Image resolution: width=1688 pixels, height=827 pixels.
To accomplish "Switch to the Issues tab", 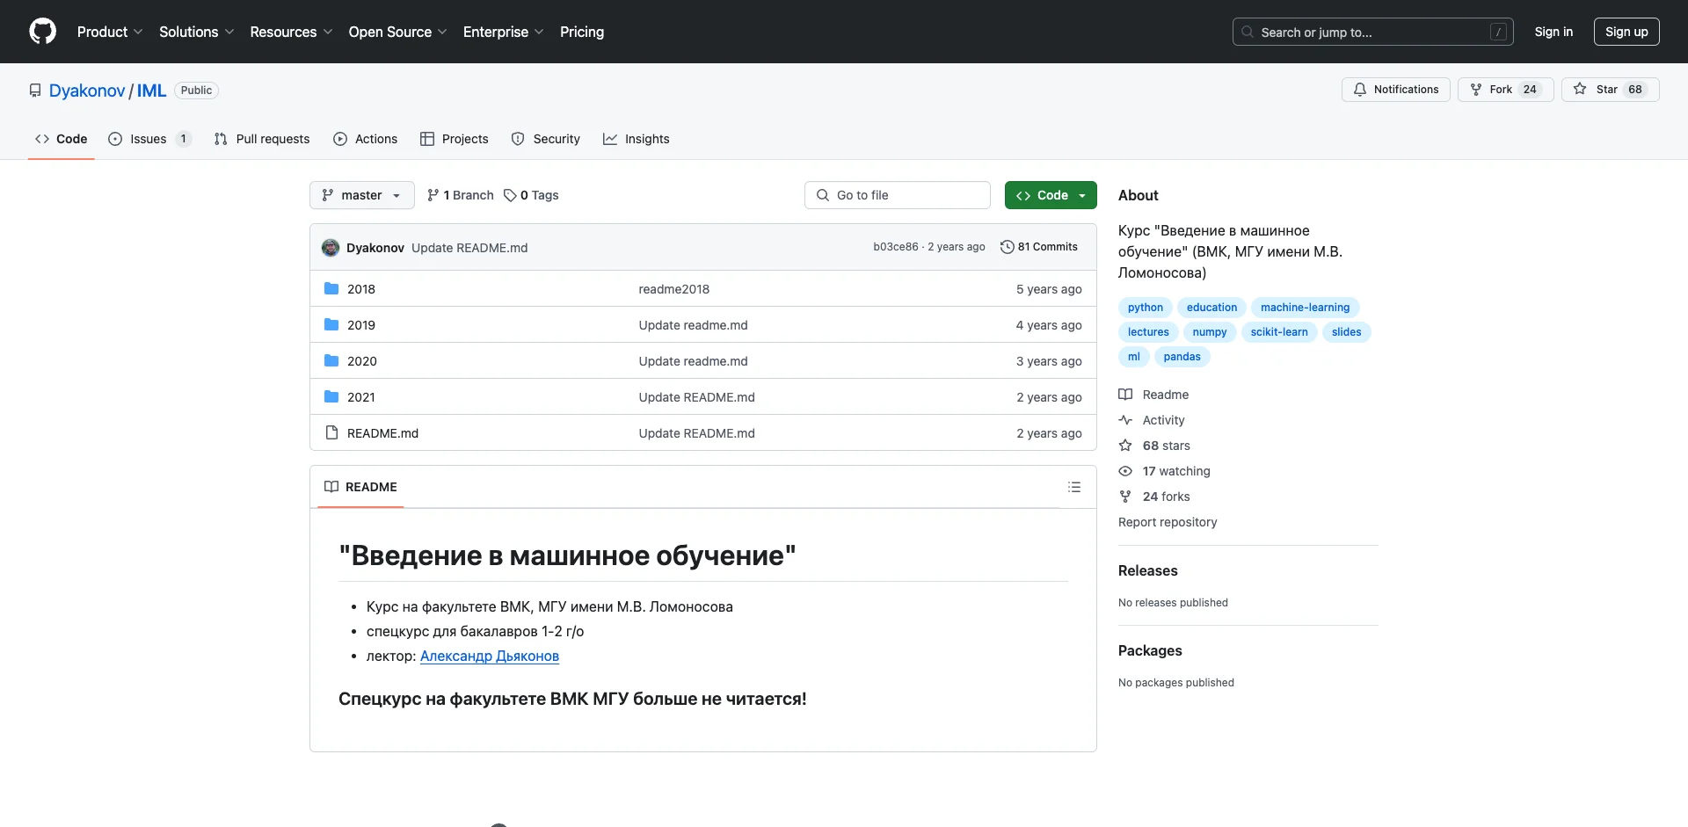I will click(x=149, y=139).
